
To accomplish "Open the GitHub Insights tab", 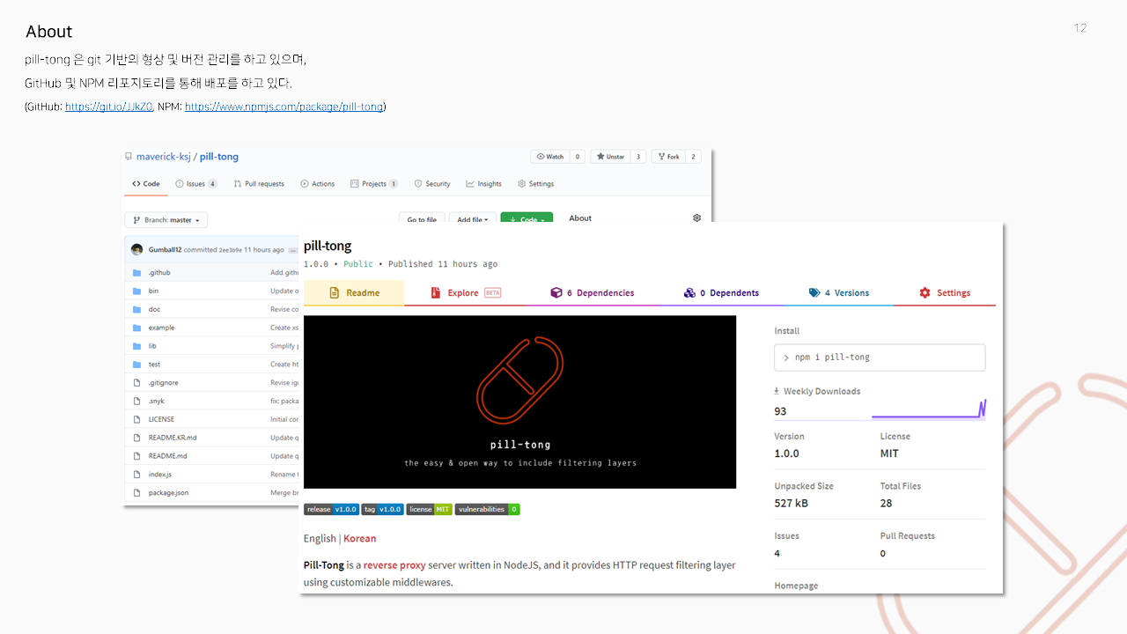I will click(484, 184).
